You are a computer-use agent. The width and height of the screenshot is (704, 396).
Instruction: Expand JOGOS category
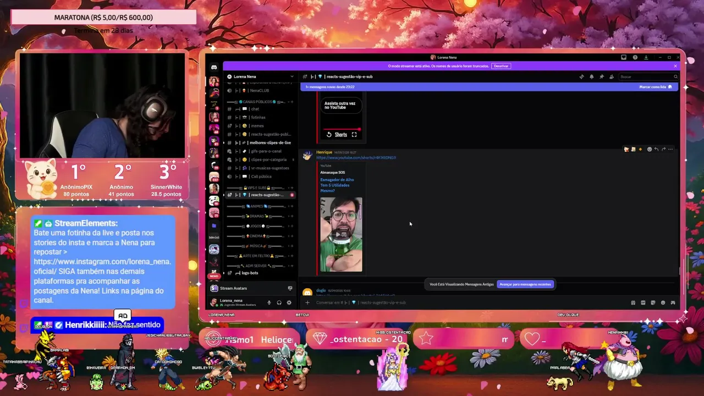(259, 226)
